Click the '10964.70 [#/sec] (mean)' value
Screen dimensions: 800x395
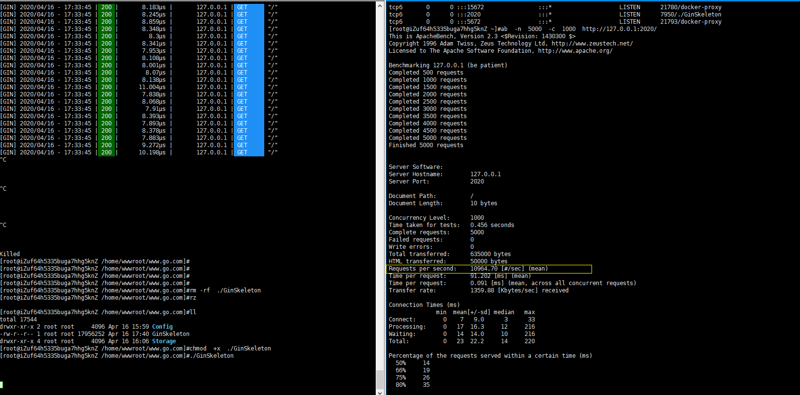pyautogui.click(x=509, y=269)
